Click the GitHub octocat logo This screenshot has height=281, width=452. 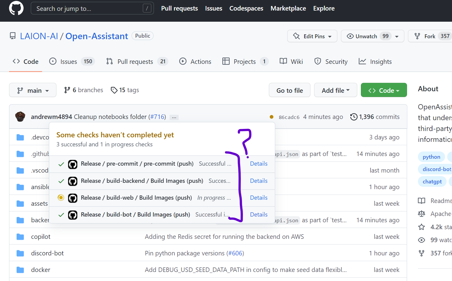click(16, 8)
